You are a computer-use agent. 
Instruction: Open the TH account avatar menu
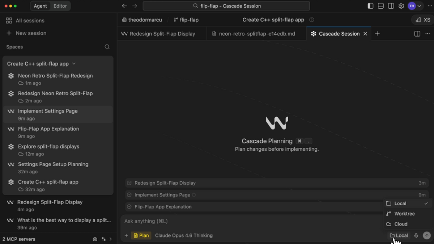(415, 6)
